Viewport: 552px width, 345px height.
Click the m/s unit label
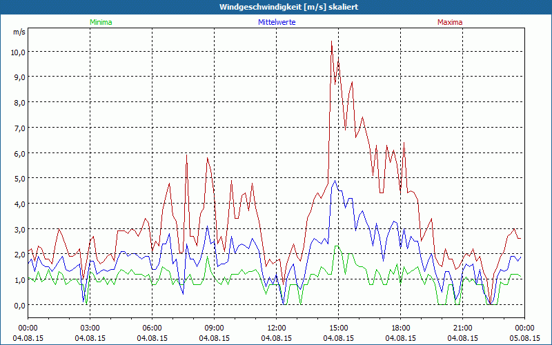(x=19, y=32)
